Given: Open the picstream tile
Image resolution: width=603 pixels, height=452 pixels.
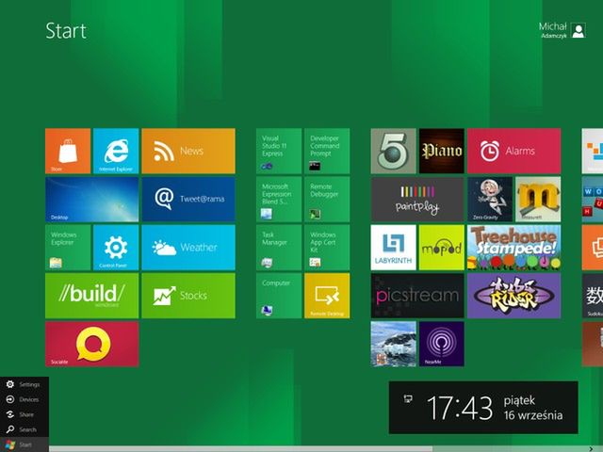Looking at the screenshot, I should (417, 296).
